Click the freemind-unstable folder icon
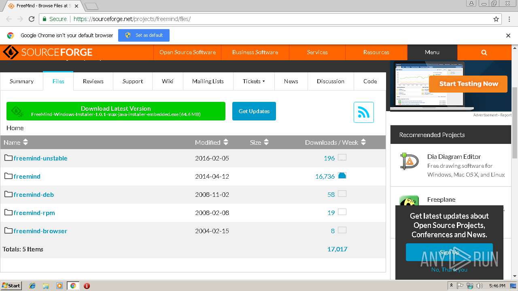This screenshot has height=291, width=518. [8, 158]
